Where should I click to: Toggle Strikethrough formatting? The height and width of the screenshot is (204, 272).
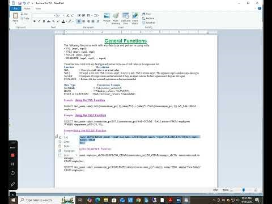point(49,22)
